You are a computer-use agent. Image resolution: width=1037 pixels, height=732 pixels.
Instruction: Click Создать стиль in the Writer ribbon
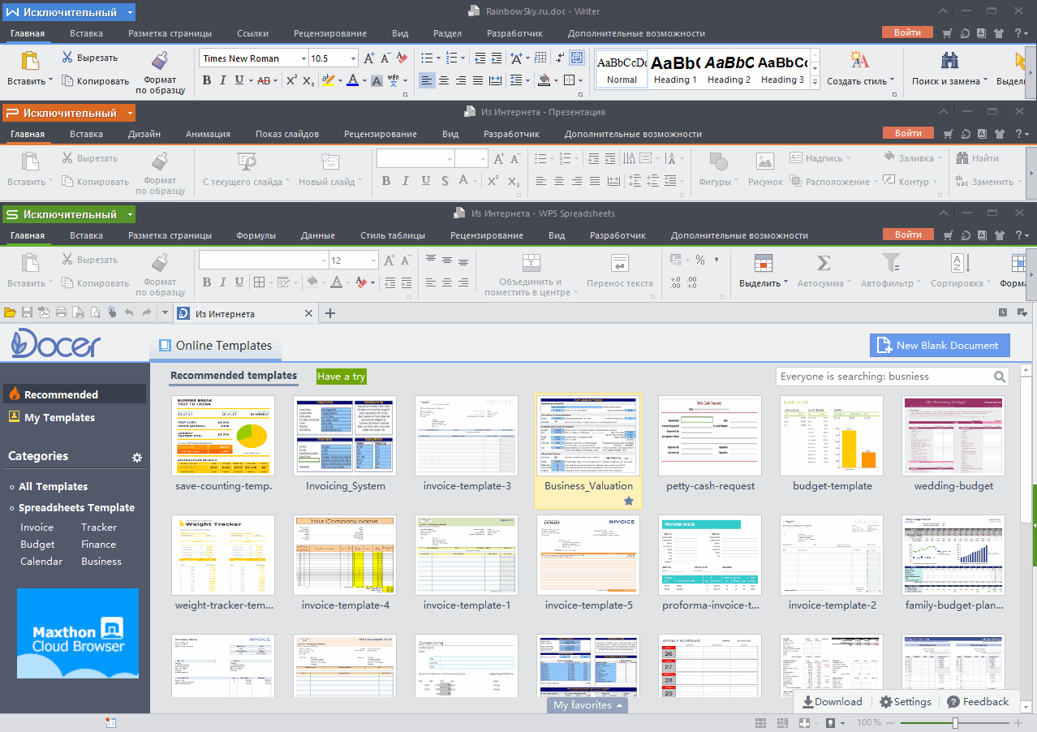860,69
